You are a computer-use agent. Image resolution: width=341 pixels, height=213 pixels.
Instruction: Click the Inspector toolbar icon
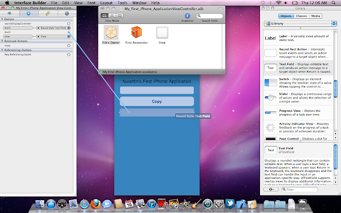click(187, 15)
